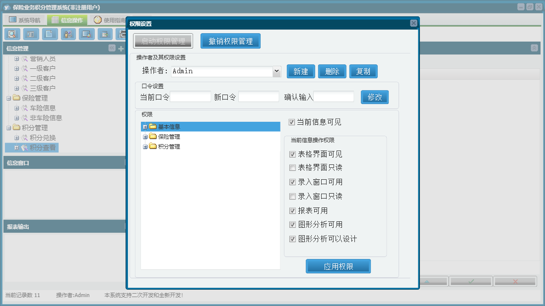Select 基本信息 in permission tree
Screen dimensions: 545x306
pyautogui.click(x=169, y=127)
